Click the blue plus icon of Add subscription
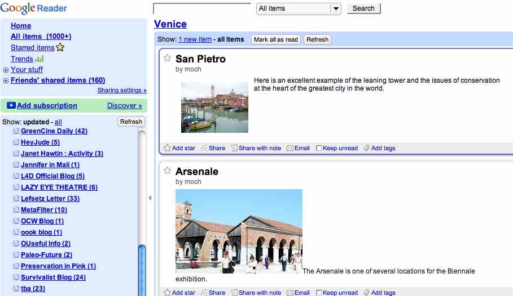The image size is (513, 296). pyautogui.click(x=11, y=105)
